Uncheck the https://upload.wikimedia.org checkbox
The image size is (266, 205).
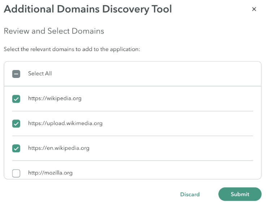[x=16, y=123]
